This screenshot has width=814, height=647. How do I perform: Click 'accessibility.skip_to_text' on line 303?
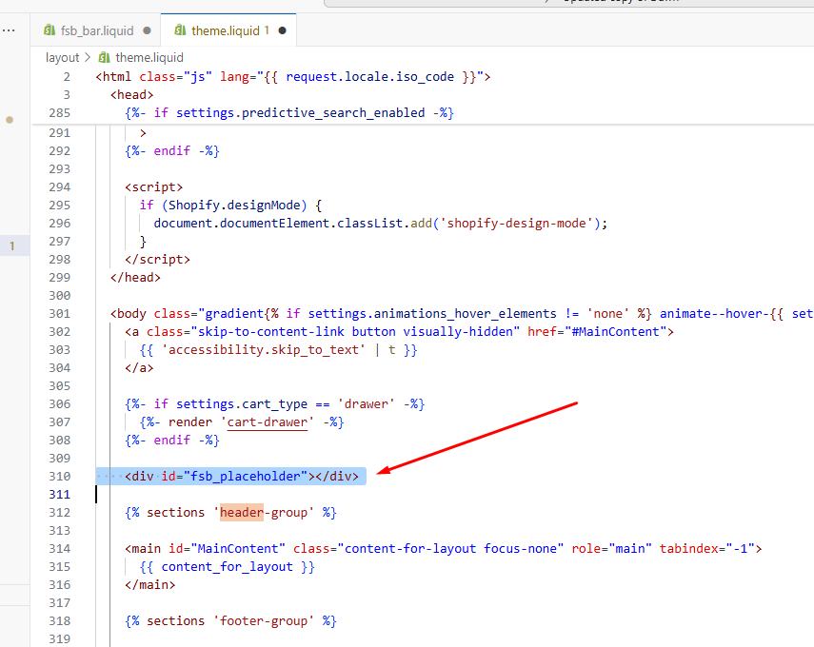tap(264, 350)
